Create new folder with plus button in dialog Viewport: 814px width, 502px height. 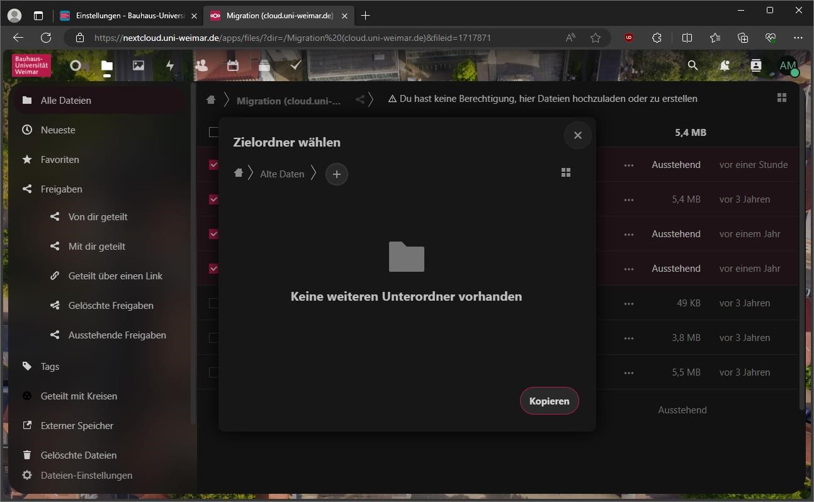tap(336, 174)
